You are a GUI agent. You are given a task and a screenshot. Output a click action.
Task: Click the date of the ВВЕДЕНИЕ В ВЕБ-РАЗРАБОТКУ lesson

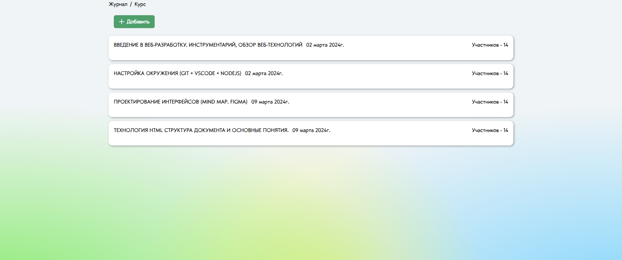[325, 45]
